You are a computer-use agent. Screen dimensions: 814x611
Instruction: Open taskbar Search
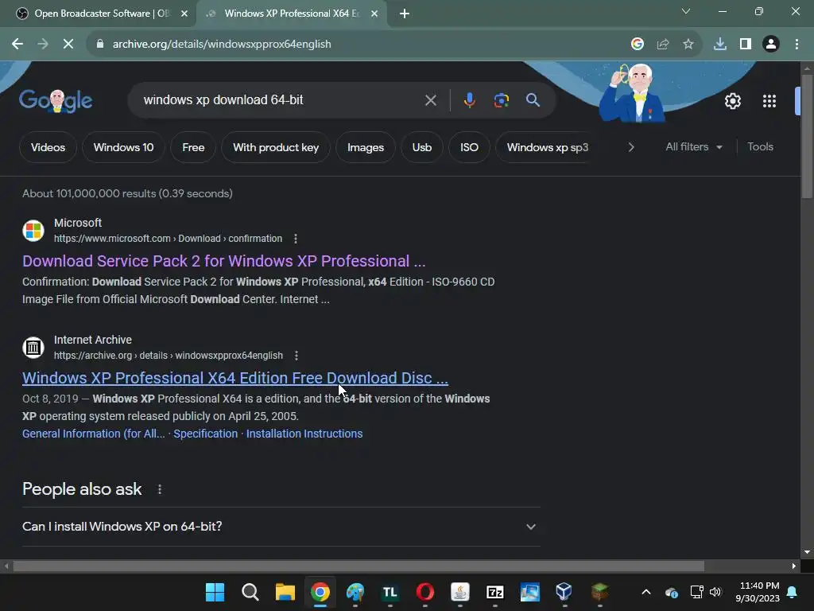(250, 592)
